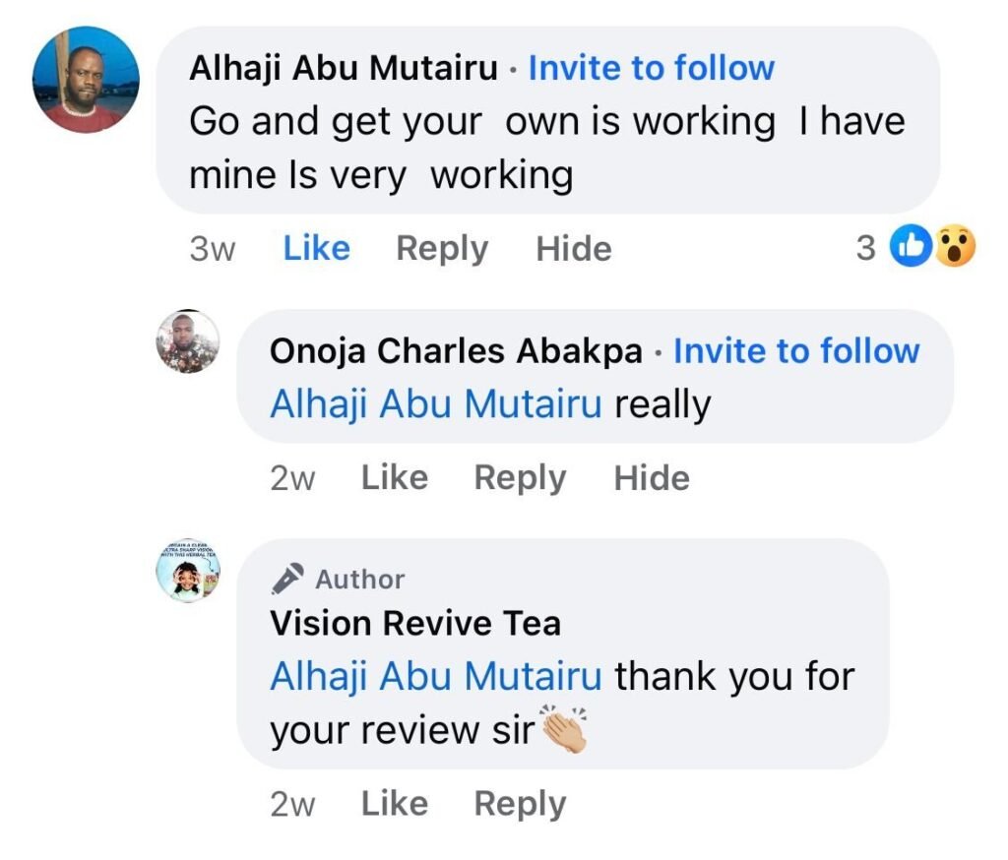Invite Onoja Charles Abakpa to follow
This screenshot has width=1008, height=860.
(x=796, y=351)
